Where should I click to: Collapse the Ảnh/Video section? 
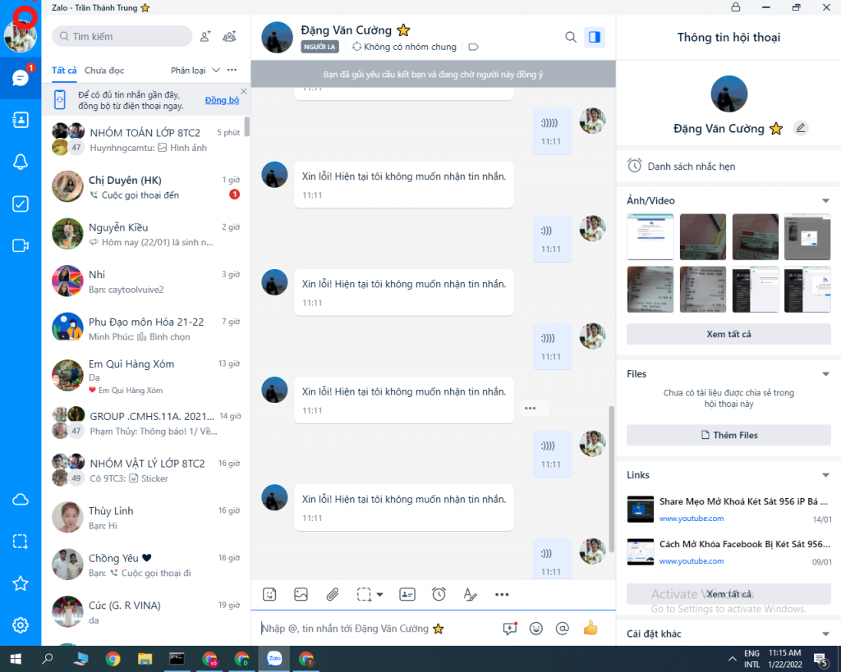click(x=825, y=201)
